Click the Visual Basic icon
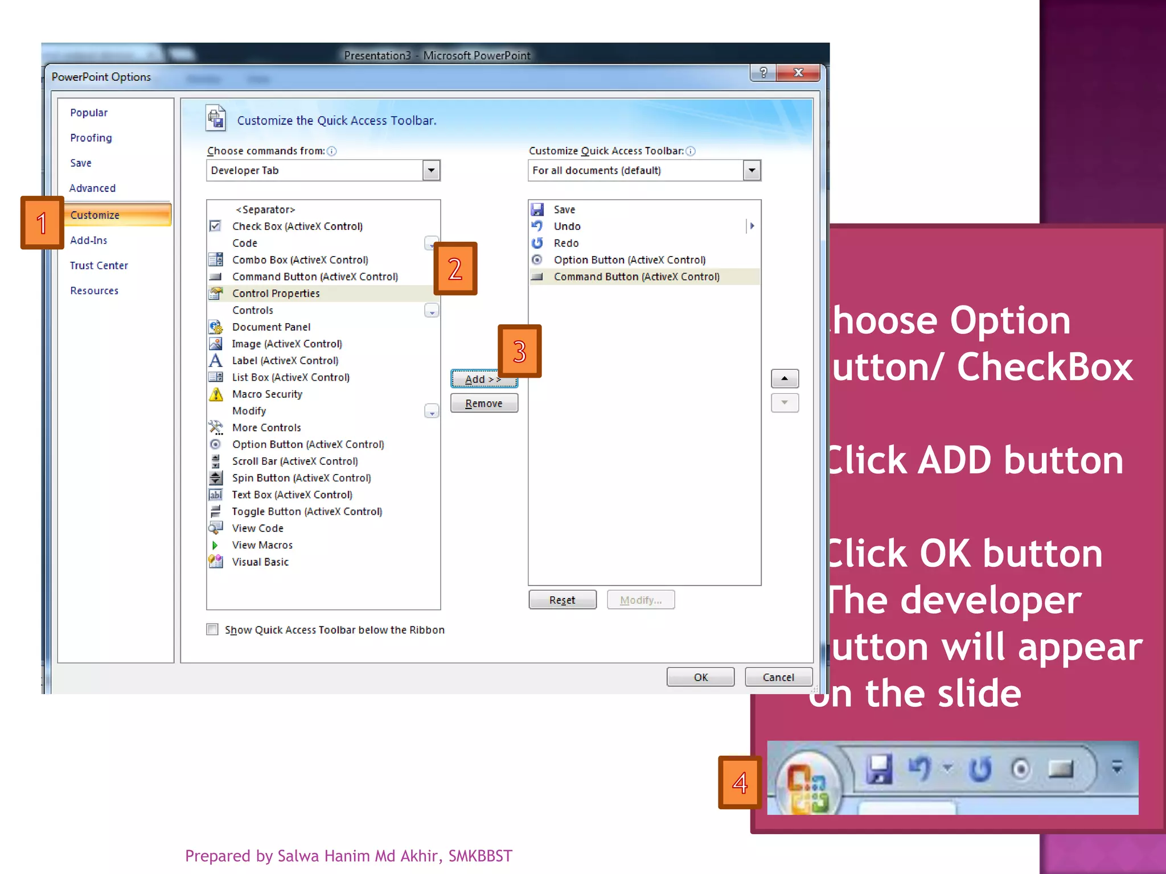Screen dimensions: 1166x874 pos(215,562)
